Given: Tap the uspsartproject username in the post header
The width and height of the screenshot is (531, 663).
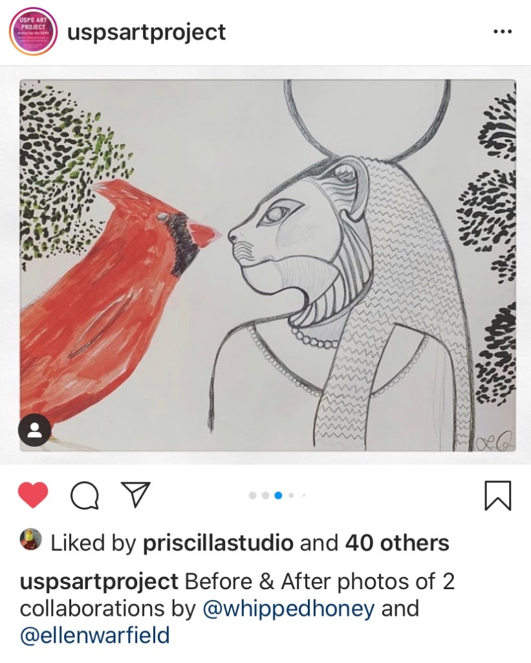Looking at the screenshot, I should click(x=147, y=32).
